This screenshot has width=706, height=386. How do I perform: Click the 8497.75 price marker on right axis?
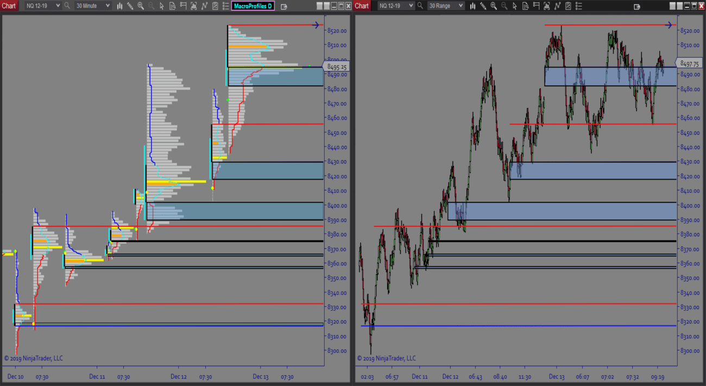tap(689, 64)
